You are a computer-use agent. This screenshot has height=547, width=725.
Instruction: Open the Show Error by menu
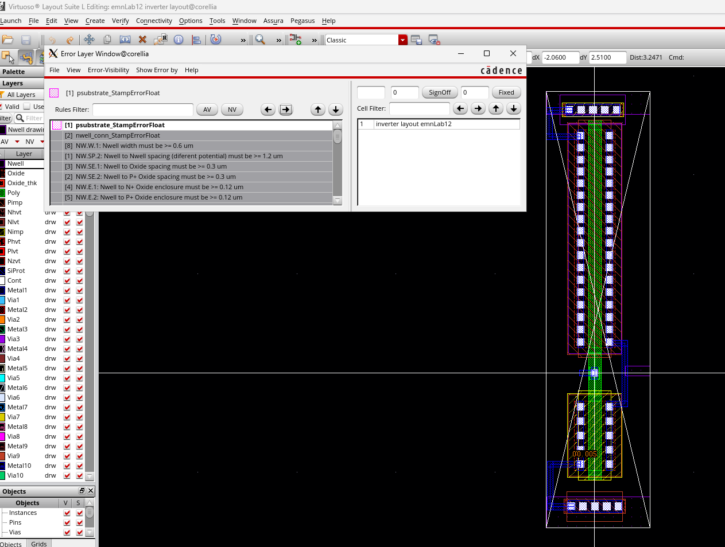click(157, 70)
